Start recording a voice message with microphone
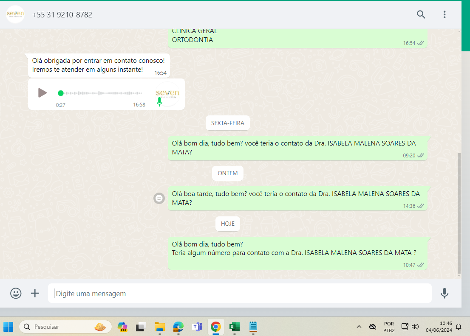The height and width of the screenshot is (336, 470). 445,293
